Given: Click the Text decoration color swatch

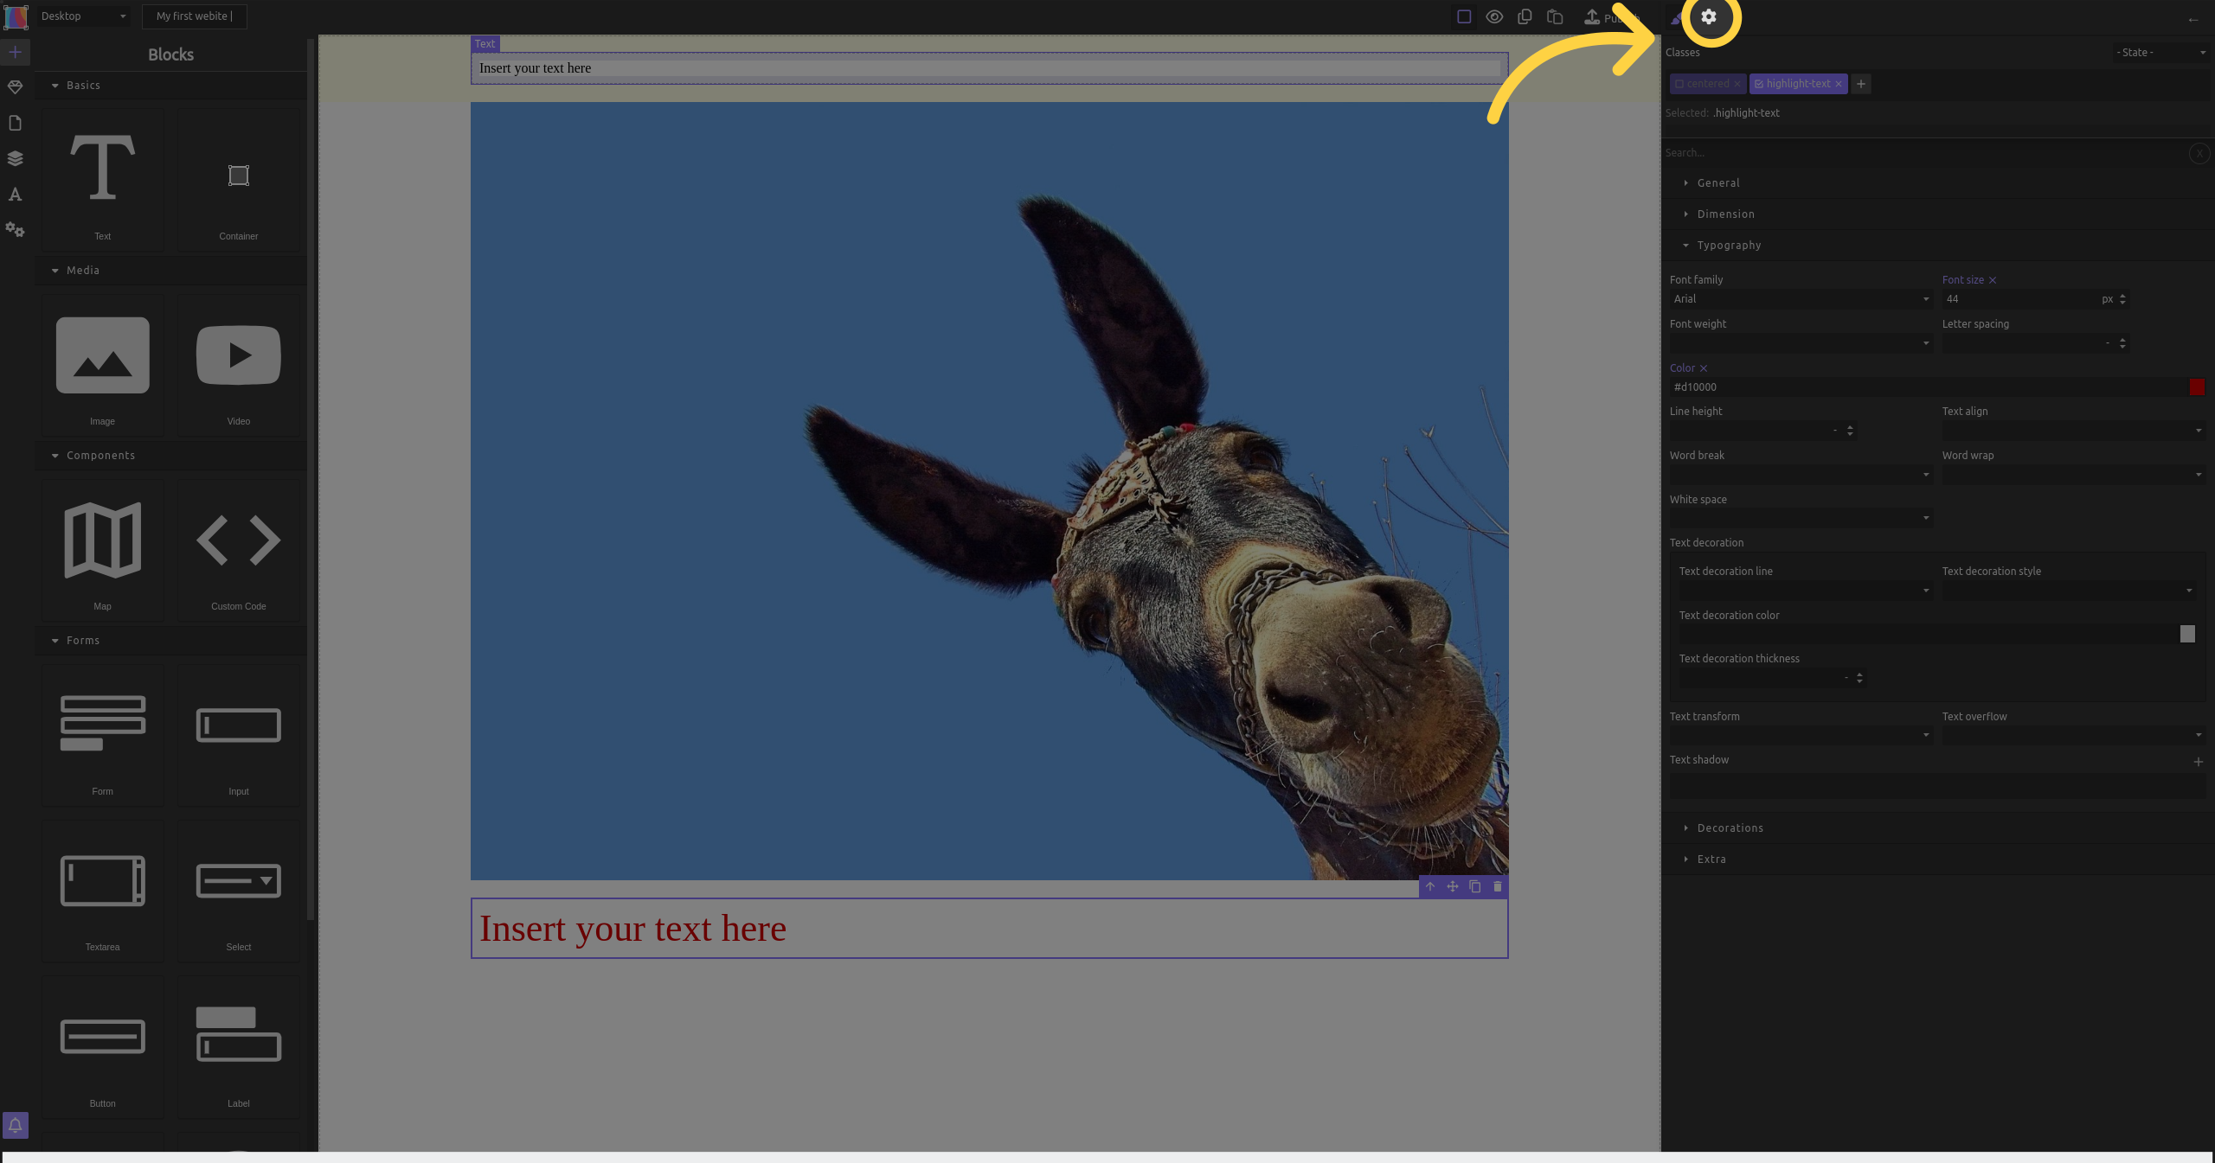Looking at the screenshot, I should (x=2187, y=635).
